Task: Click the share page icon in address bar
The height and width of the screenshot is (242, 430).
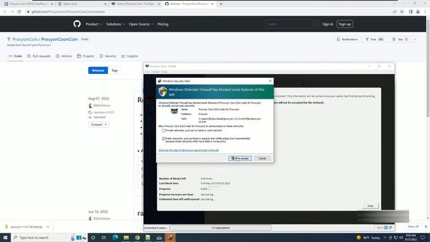Action: tap(394, 11)
